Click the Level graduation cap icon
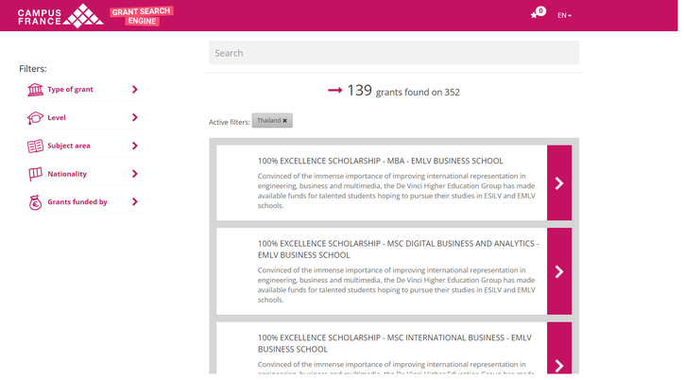This screenshot has width=684, height=380. (x=35, y=118)
